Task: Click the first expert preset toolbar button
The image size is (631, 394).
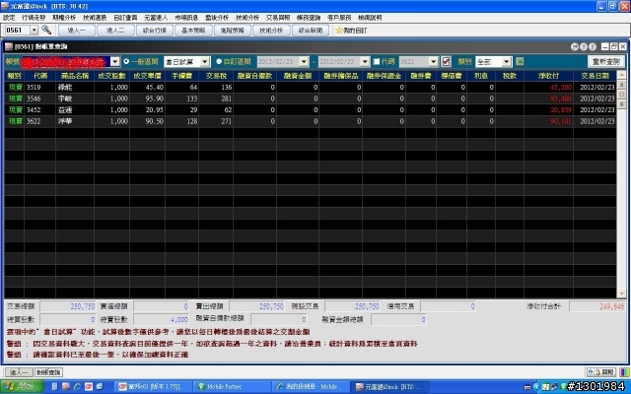Action: [x=77, y=31]
